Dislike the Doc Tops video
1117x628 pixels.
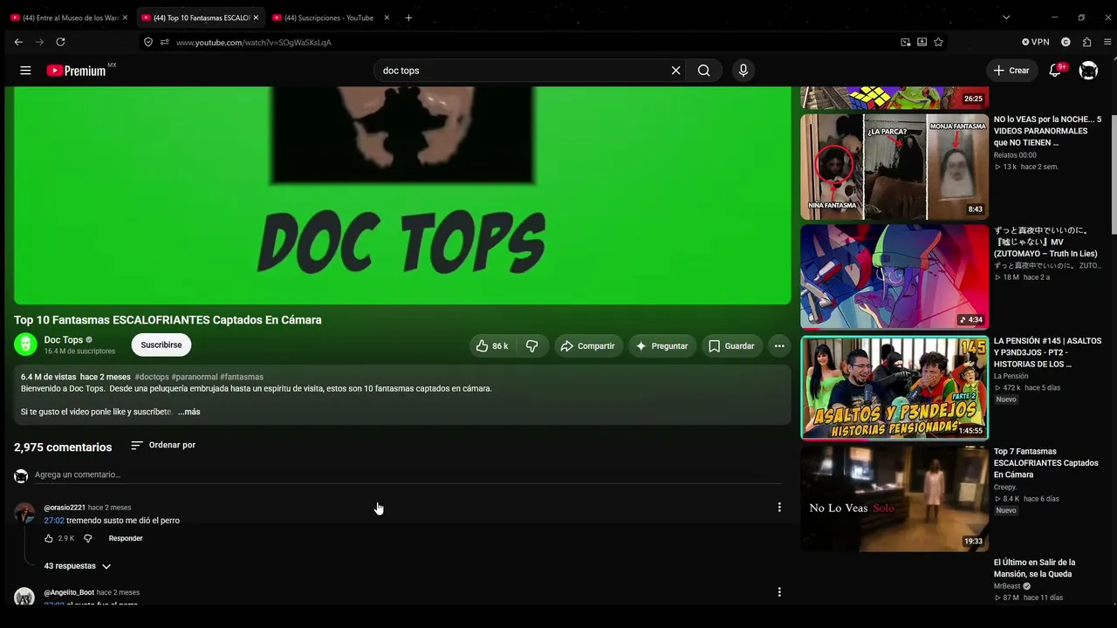coord(531,346)
